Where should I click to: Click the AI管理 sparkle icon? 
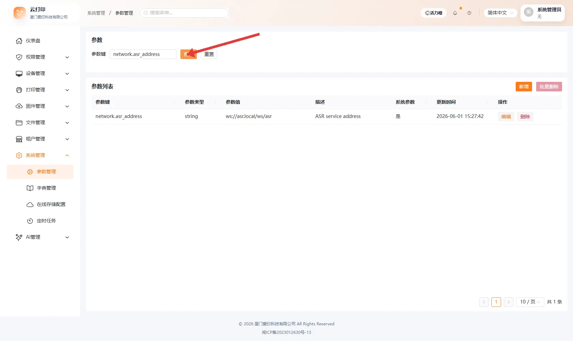19,237
